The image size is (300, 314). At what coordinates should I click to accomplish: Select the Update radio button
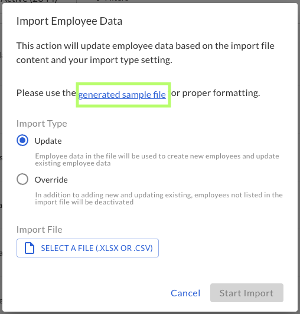pyautogui.click(x=22, y=140)
